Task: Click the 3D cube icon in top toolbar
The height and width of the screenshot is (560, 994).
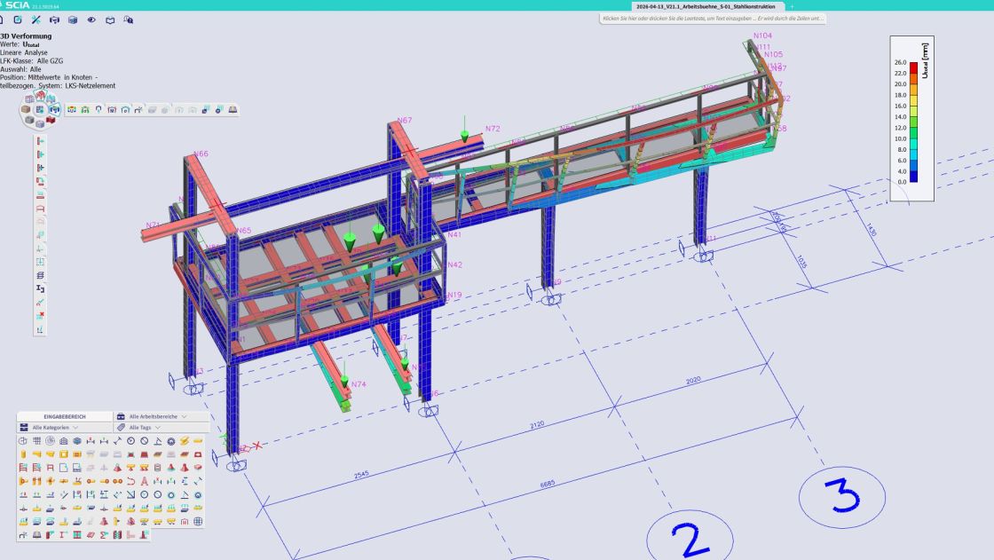Action: point(73,20)
